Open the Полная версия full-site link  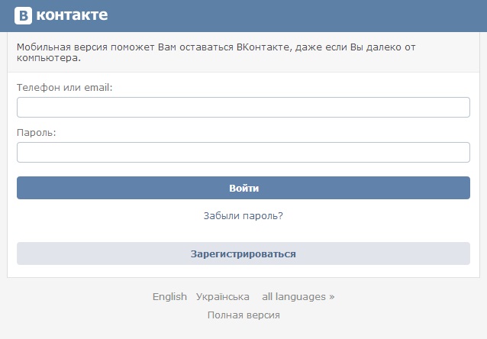point(243,315)
